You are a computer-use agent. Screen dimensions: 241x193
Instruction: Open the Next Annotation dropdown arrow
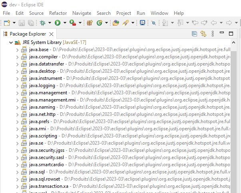[x=172, y=23]
